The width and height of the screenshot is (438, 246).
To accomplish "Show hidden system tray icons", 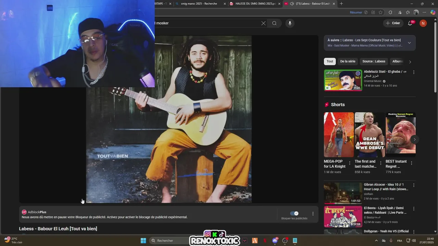I will (376, 241).
